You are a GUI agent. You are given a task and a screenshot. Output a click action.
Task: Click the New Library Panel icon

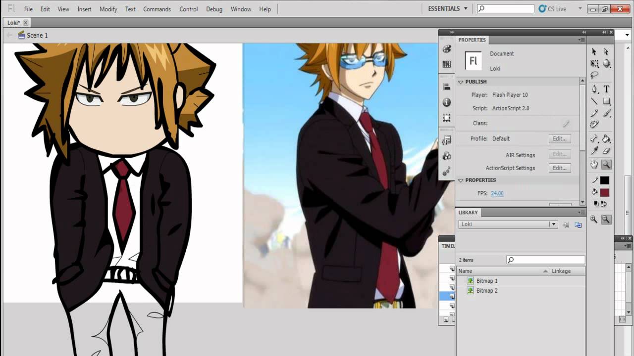tap(578, 224)
